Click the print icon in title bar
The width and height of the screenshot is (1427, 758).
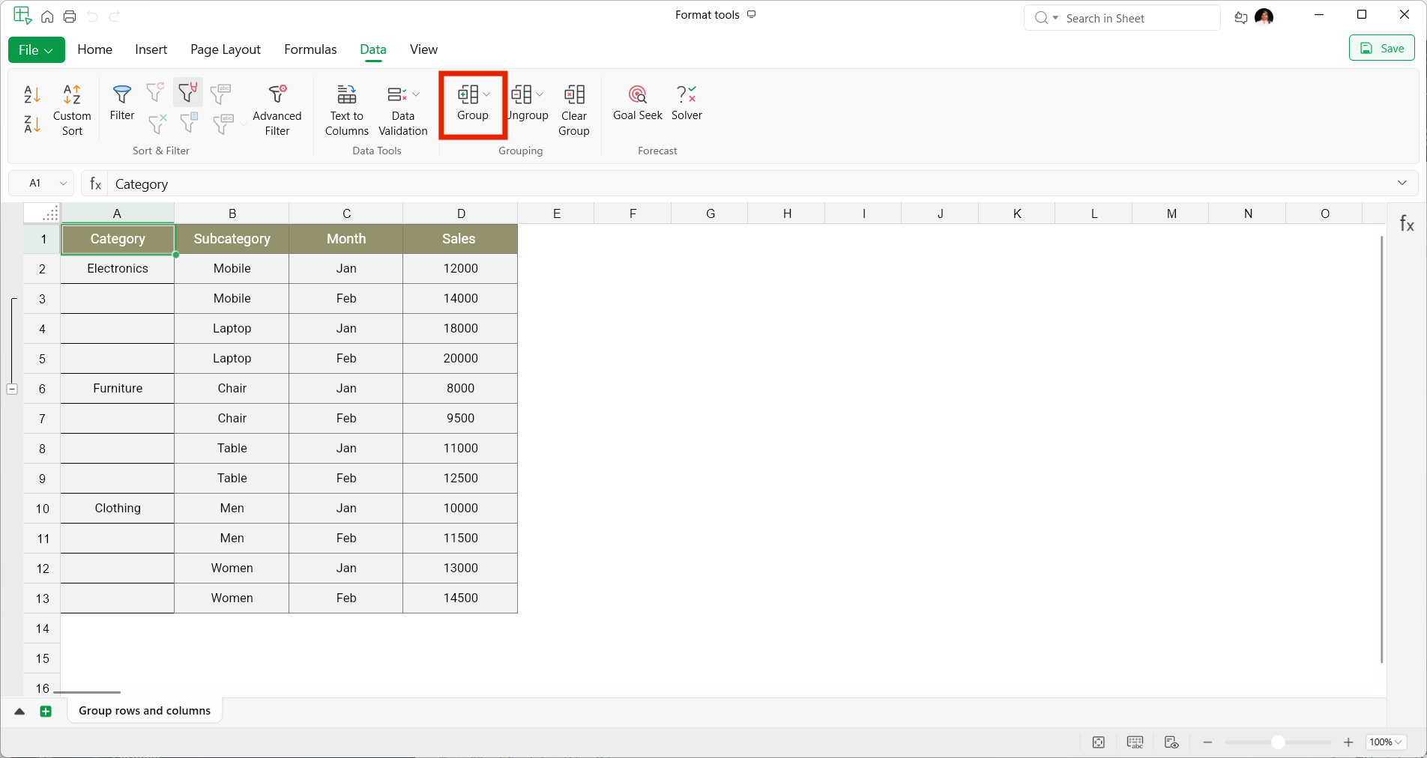70,16
